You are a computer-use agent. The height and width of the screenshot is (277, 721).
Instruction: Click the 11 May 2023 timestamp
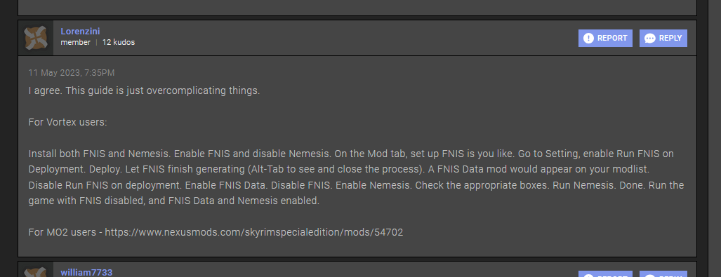pos(72,72)
